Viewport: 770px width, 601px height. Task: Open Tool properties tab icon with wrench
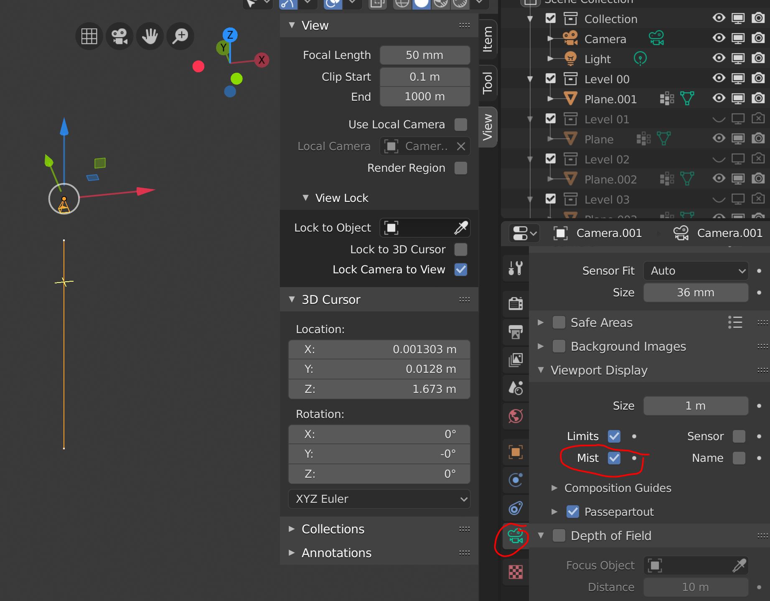(x=516, y=267)
